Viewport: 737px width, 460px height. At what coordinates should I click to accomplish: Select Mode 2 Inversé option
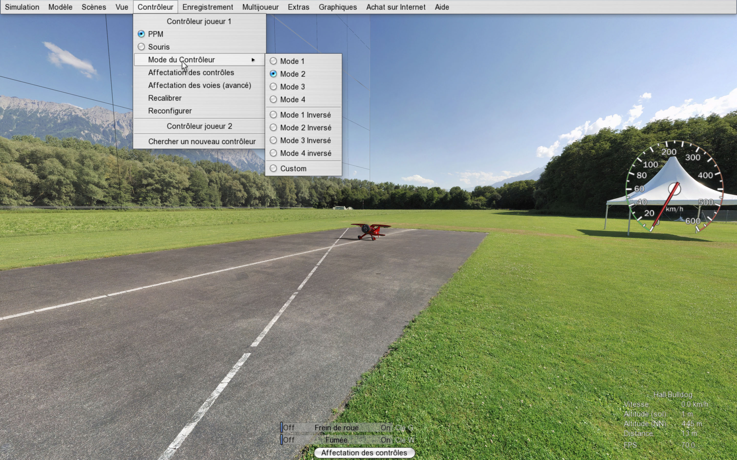pyautogui.click(x=305, y=128)
